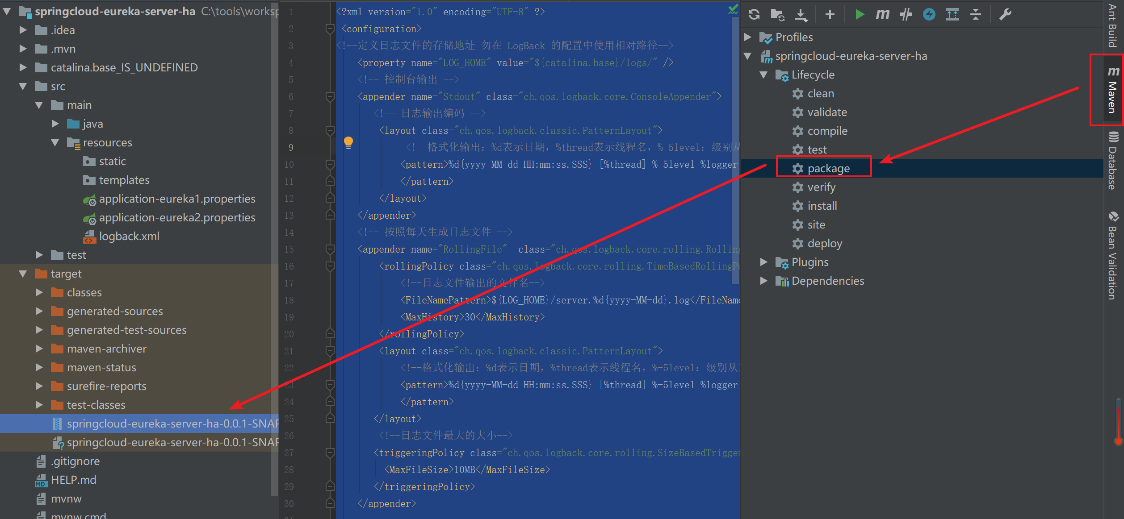Open HELP.md file
The width and height of the screenshot is (1124, 519).
tap(66, 480)
